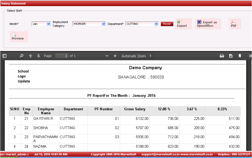Viewport: 252px width, 158px height.
Task: Zoom out with the minus icon
Action: (x=107, y=56)
